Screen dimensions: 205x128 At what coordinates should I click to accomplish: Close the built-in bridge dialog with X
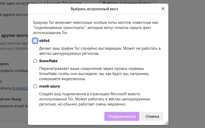click(x=163, y=9)
